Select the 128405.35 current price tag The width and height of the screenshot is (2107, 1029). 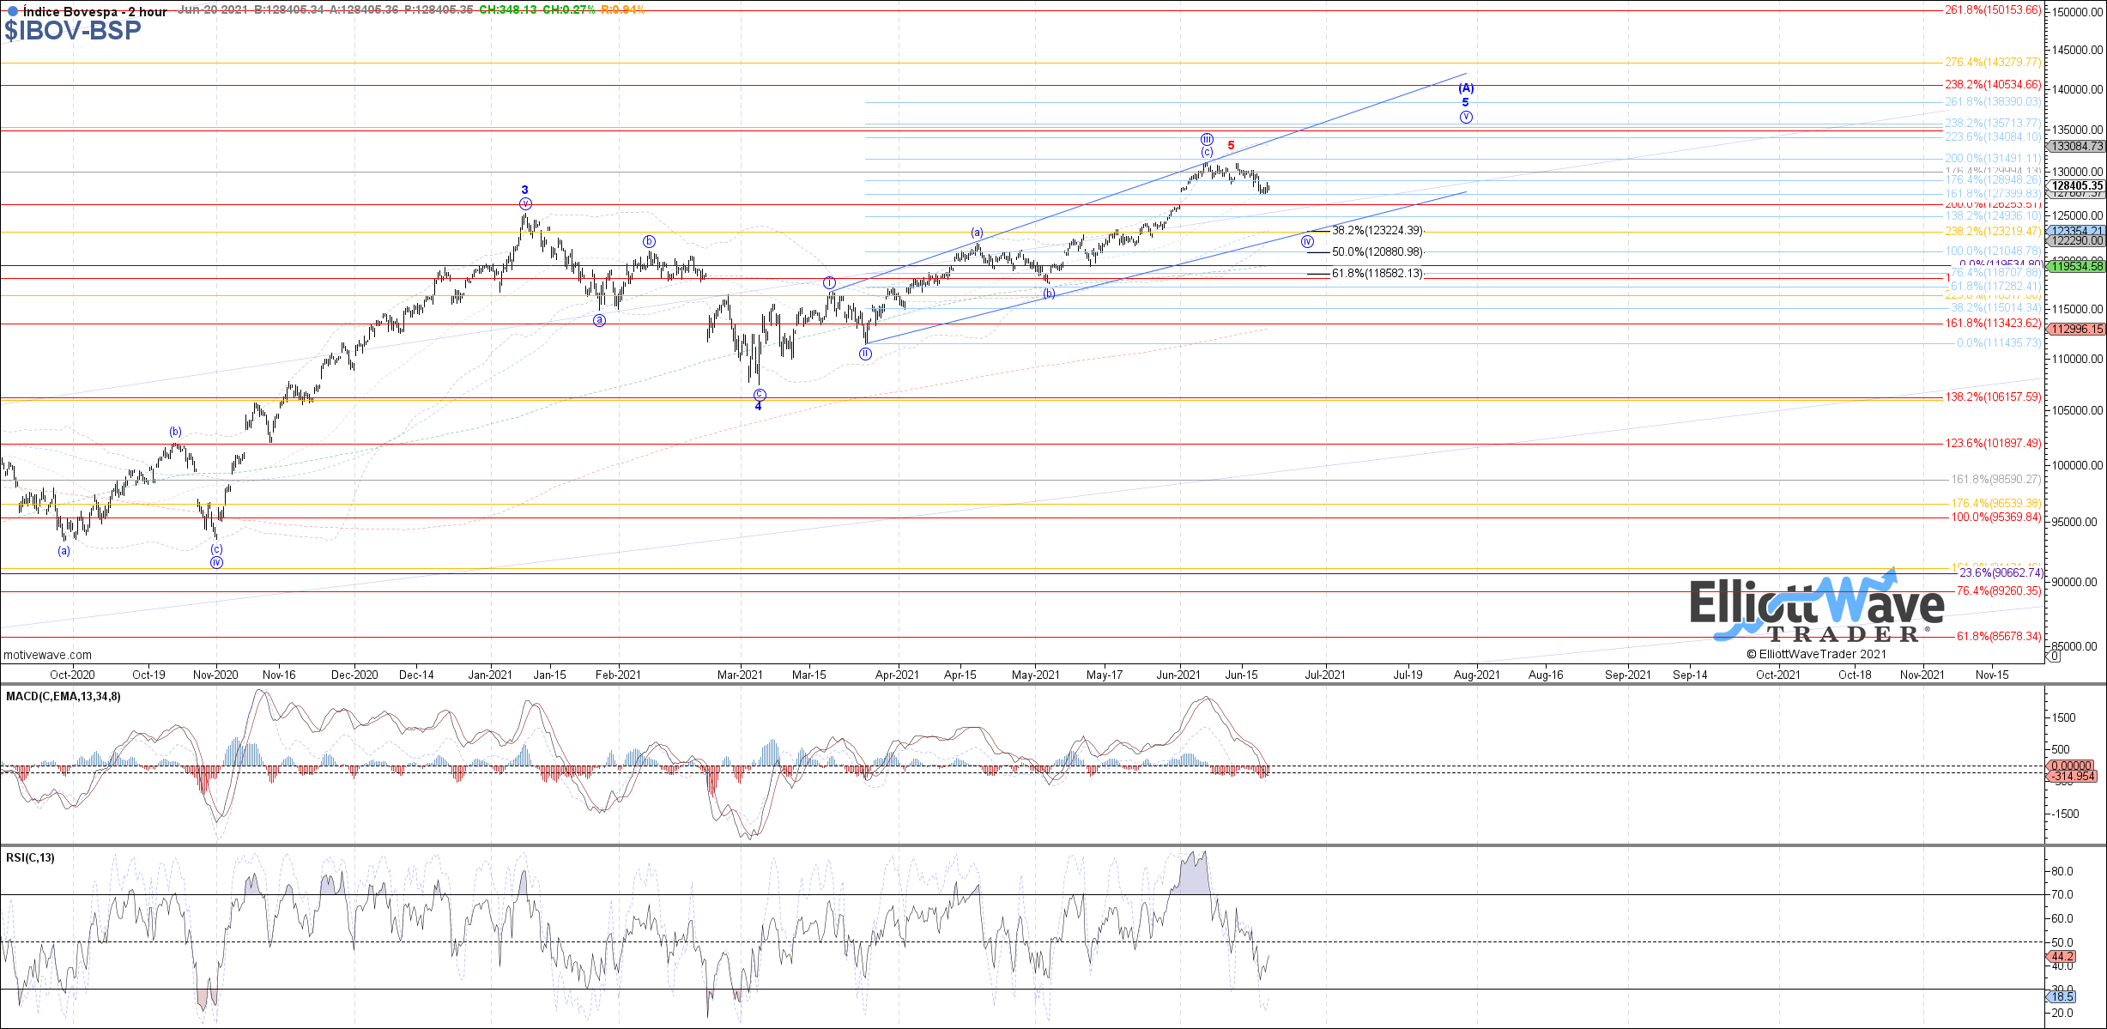tap(2077, 185)
